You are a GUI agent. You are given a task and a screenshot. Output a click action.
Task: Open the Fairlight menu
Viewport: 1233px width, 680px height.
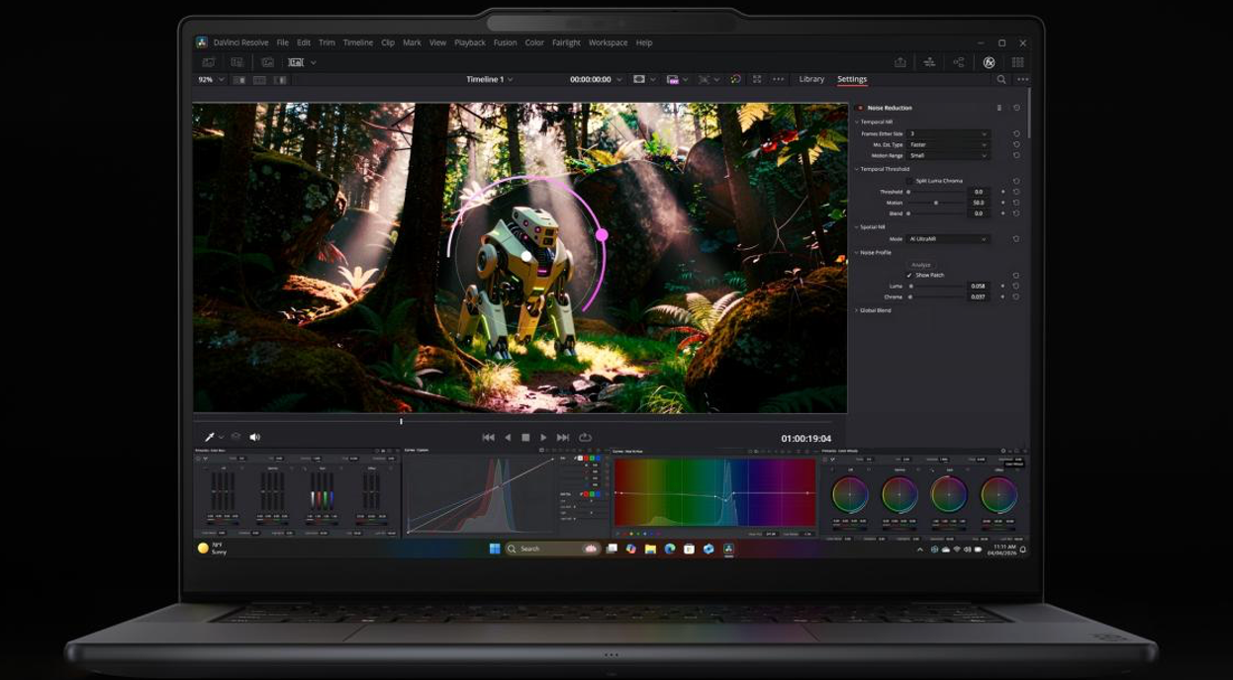click(x=566, y=42)
